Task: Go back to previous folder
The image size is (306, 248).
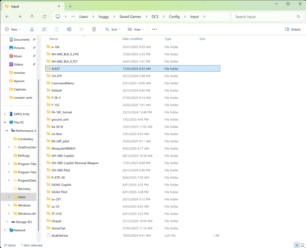Action: [x=7, y=17]
